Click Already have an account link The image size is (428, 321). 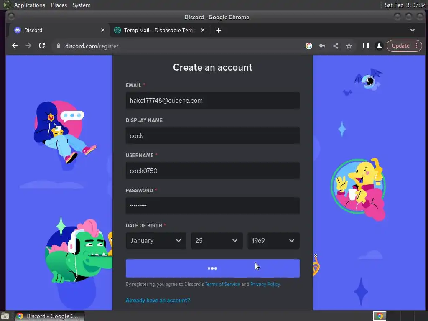pos(158,300)
